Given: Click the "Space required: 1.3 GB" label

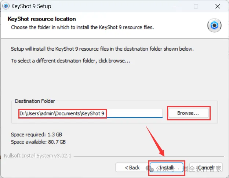Looking at the screenshot, I should tap(36, 134).
